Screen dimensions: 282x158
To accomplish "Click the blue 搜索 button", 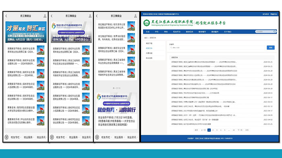I will (270, 48).
